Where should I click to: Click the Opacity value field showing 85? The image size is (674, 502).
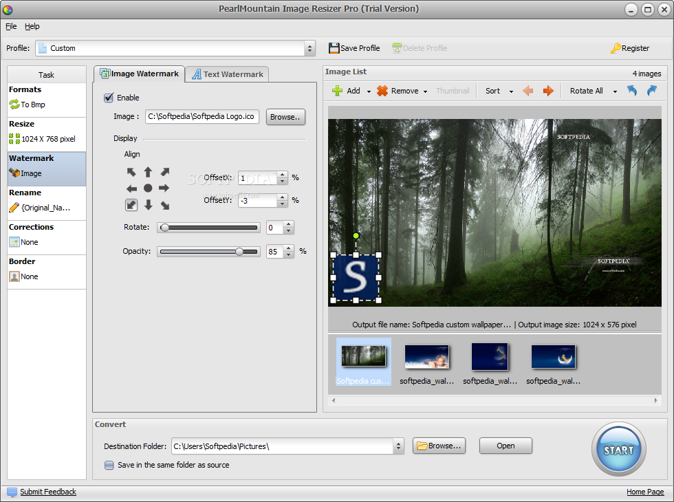pos(275,252)
